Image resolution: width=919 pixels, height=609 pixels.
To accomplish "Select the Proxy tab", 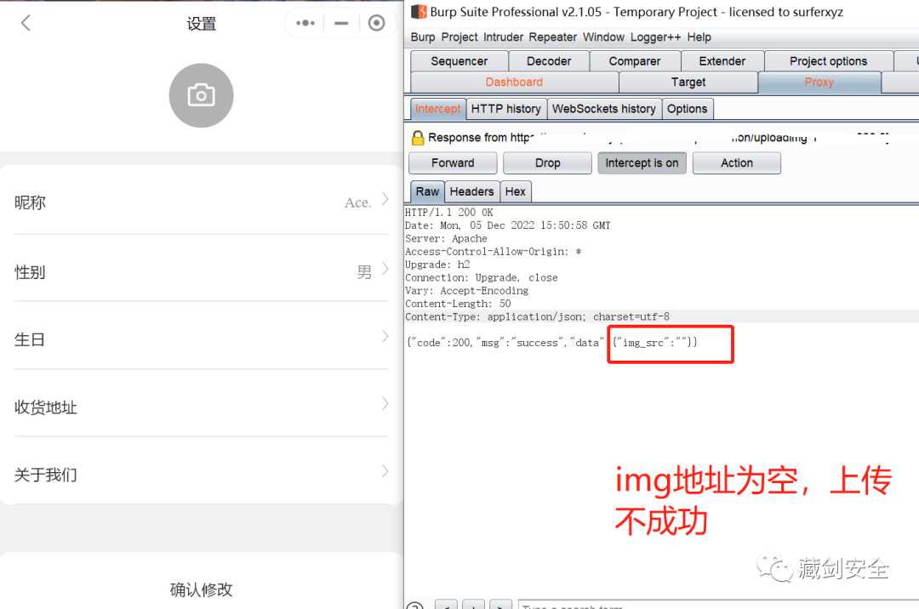I will tap(819, 82).
